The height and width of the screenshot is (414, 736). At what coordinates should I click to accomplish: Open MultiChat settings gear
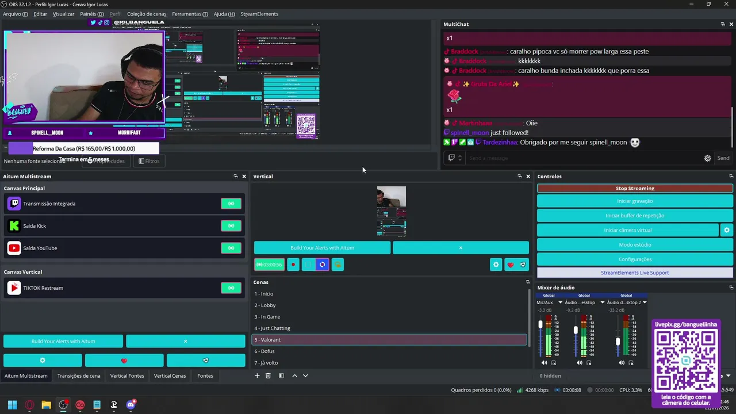708,158
